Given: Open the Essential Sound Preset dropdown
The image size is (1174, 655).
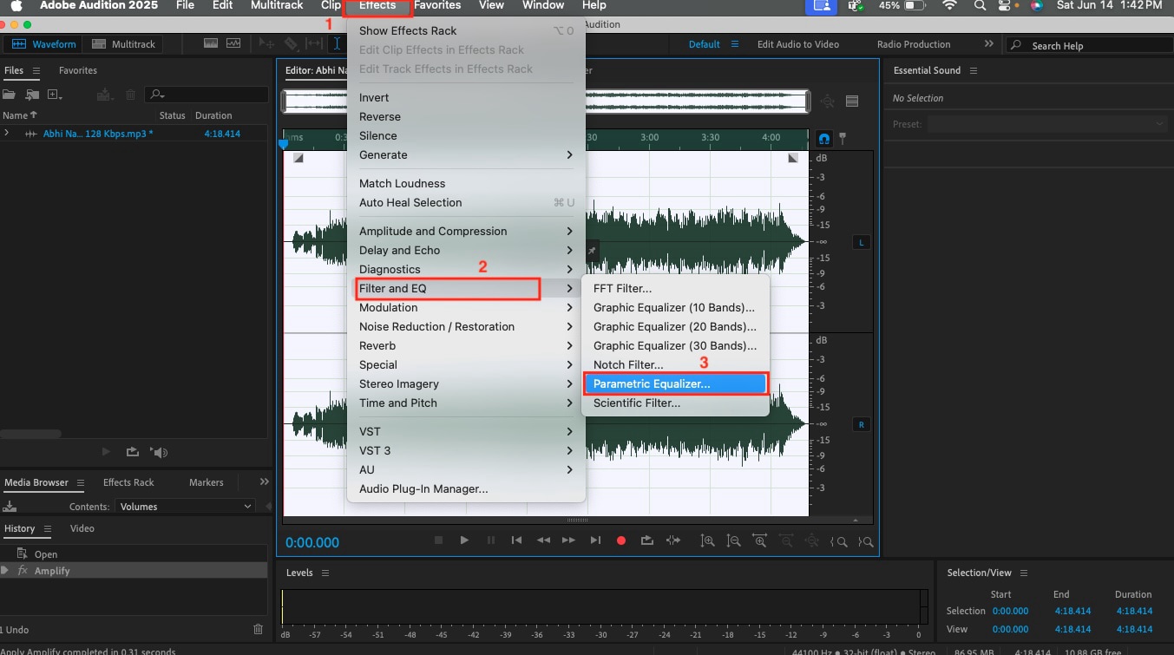Looking at the screenshot, I should pyautogui.click(x=1047, y=124).
